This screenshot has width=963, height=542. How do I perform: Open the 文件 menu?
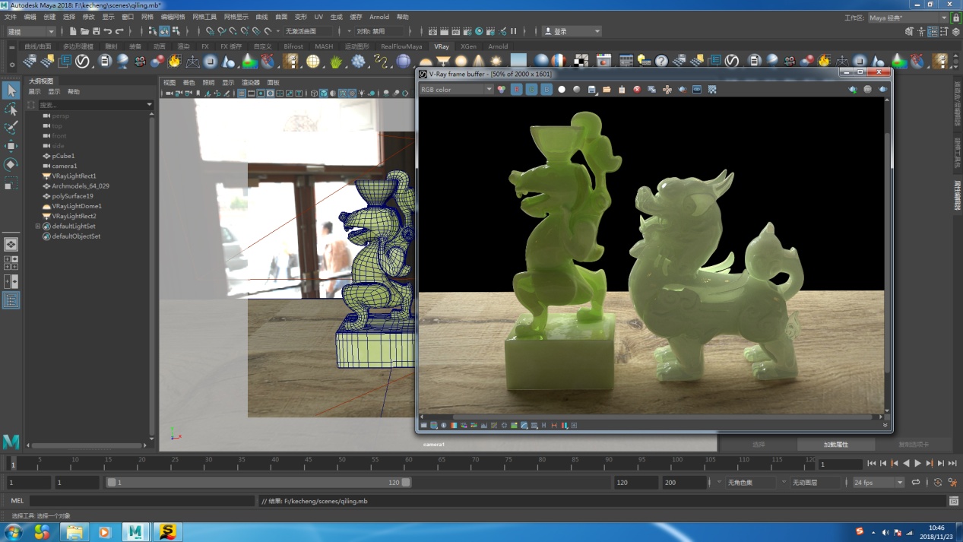(x=11, y=17)
